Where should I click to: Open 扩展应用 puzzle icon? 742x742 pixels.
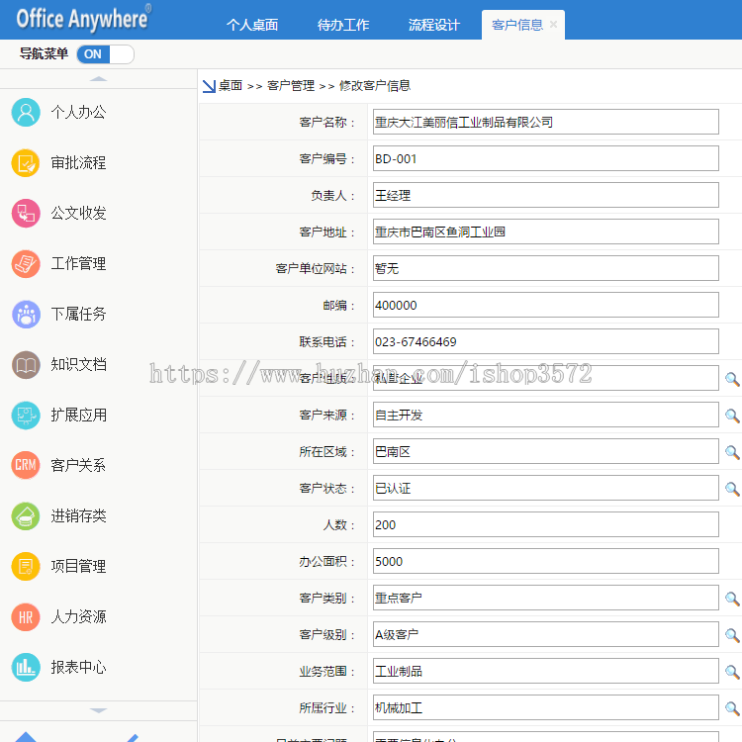pos(26,415)
